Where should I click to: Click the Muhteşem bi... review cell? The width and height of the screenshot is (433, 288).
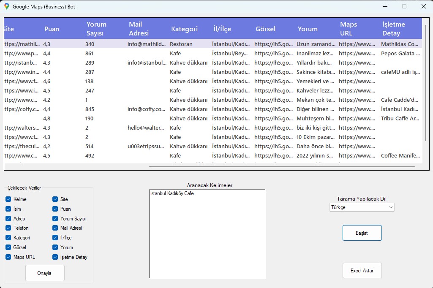pyautogui.click(x=316, y=119)
